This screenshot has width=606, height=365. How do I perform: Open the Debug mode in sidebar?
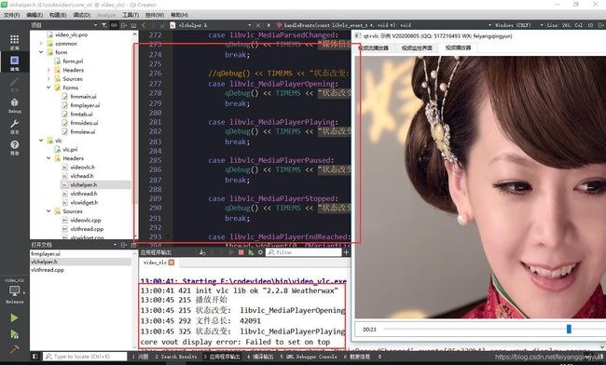tap(14, 105)
